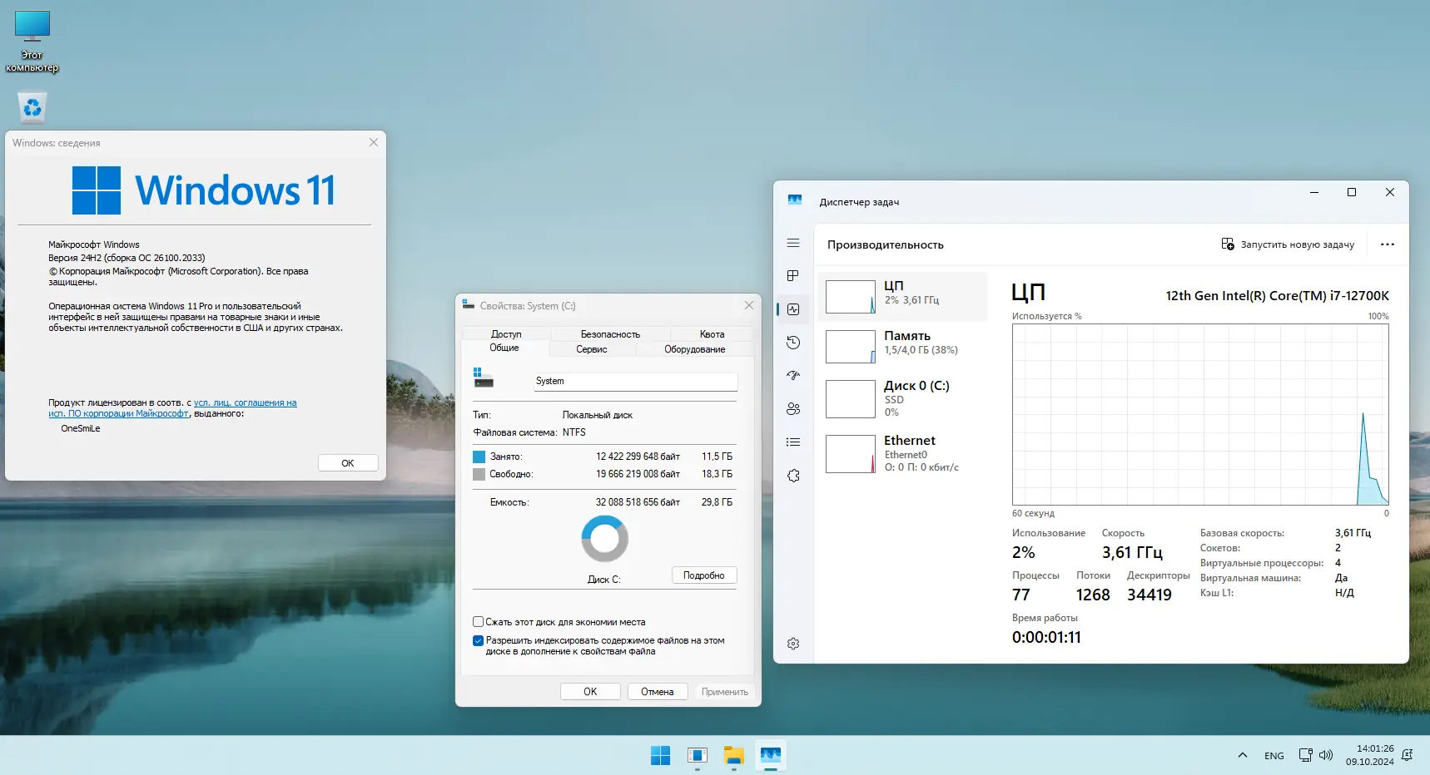Click the drive icon in properties dialog
The width and height of the screenshot is (1430, 775).
click(x=483, y=378)
